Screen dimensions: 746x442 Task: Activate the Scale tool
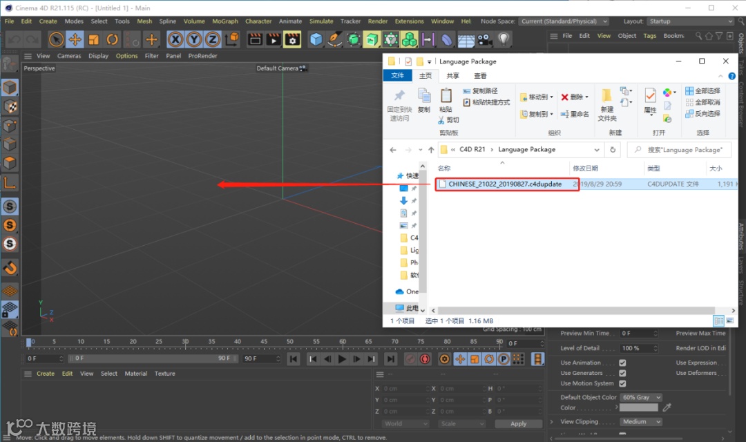[x=94, y=39]
